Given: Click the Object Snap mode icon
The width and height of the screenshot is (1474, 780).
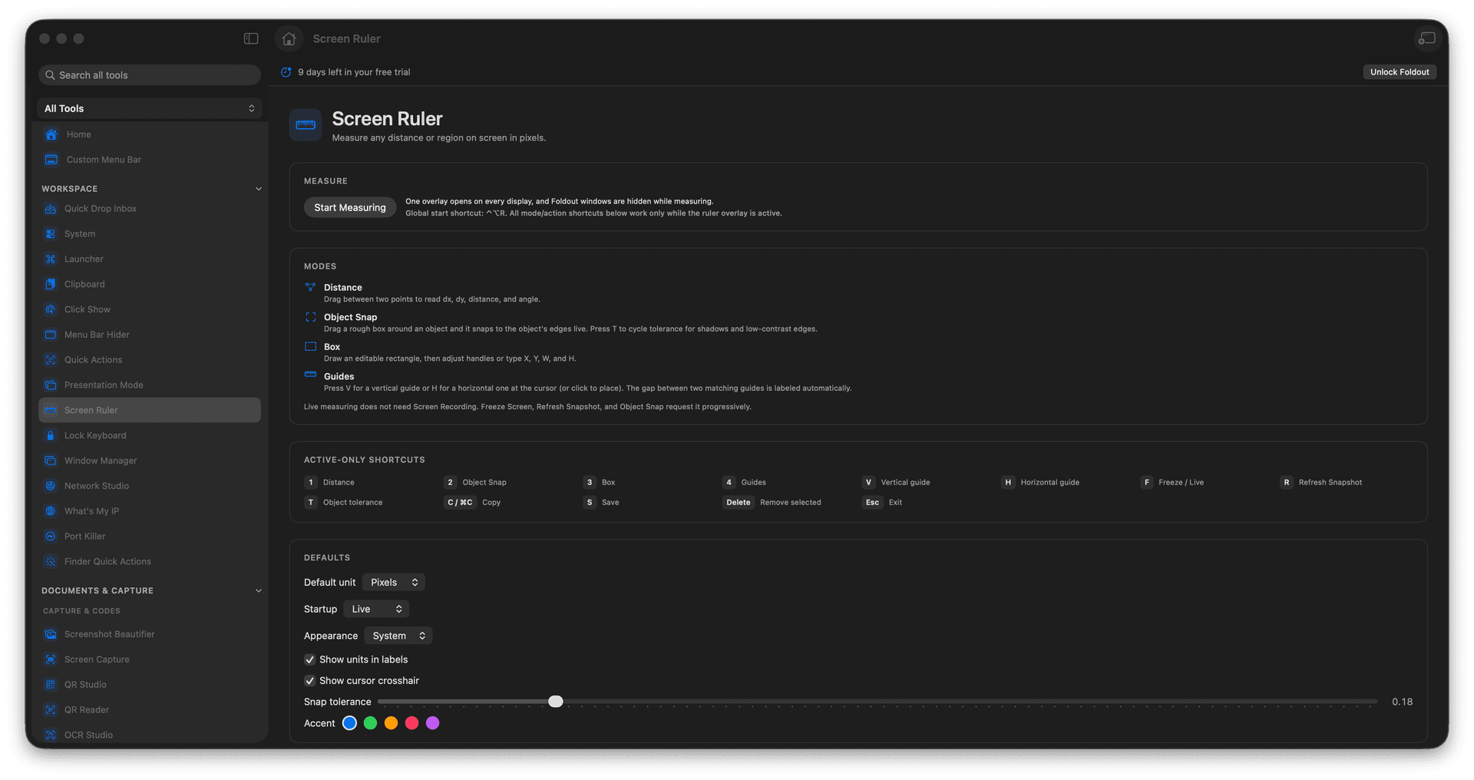Looking at the screenshot, I should [310, 317].
